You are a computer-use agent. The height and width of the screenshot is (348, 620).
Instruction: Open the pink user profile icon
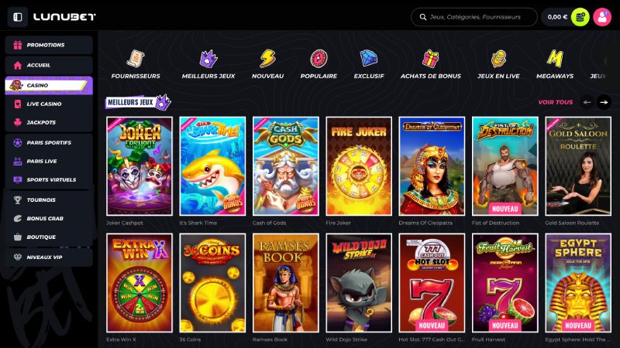[x=602, y=17]
